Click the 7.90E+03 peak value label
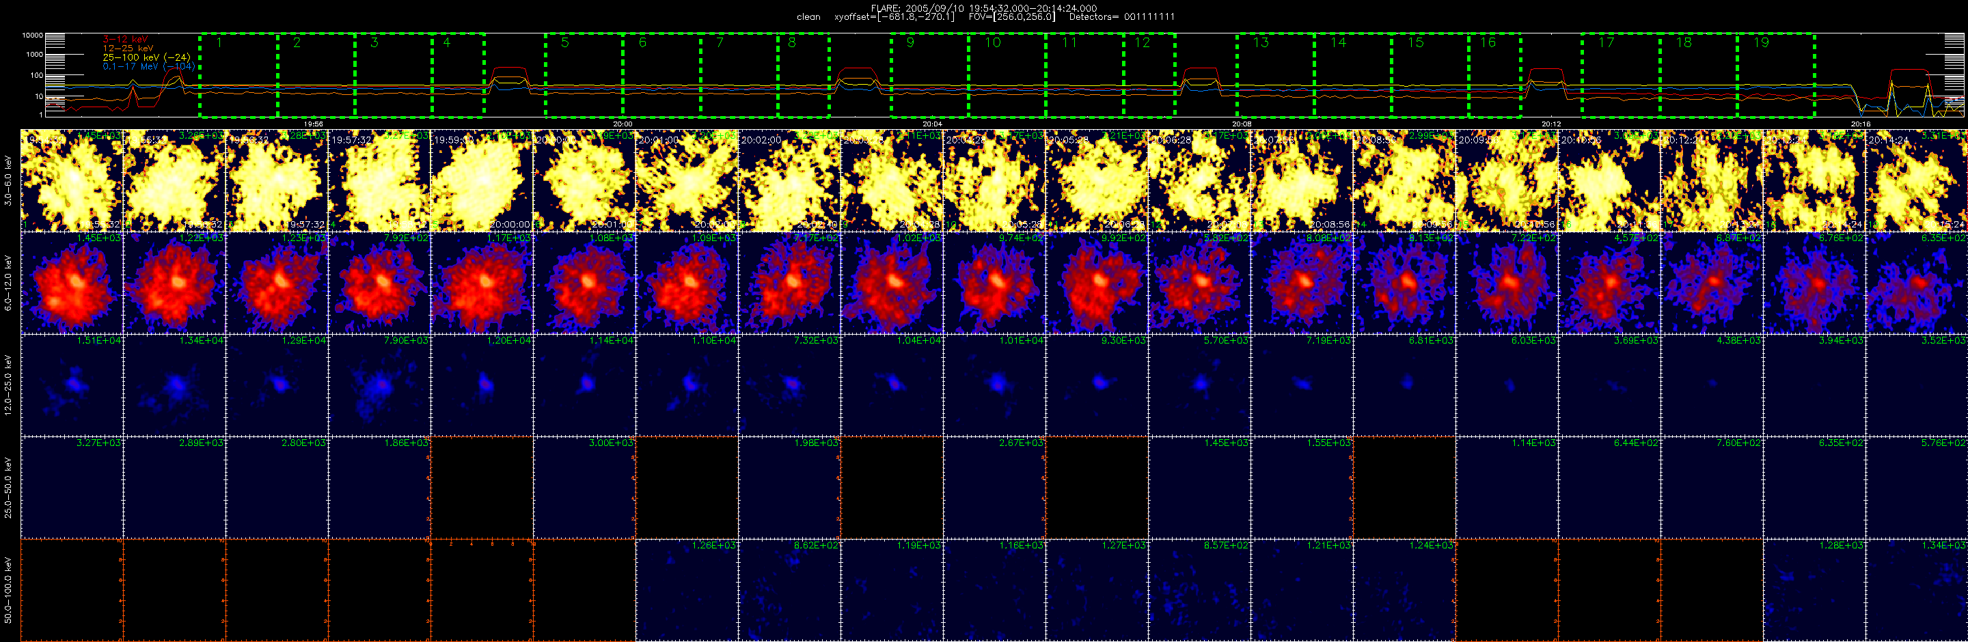Screen dimensions: 1968x642 pyautogui.click(x=407, y=341)
